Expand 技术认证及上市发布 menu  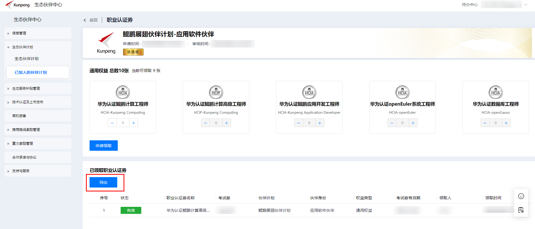(x=38, y=102)
